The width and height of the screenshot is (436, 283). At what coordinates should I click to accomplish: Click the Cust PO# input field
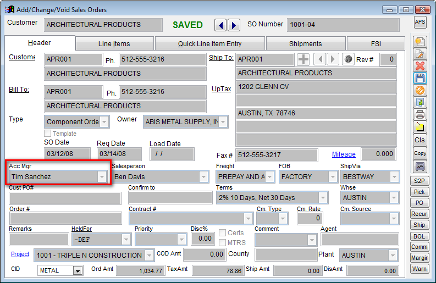coord(65,197)
